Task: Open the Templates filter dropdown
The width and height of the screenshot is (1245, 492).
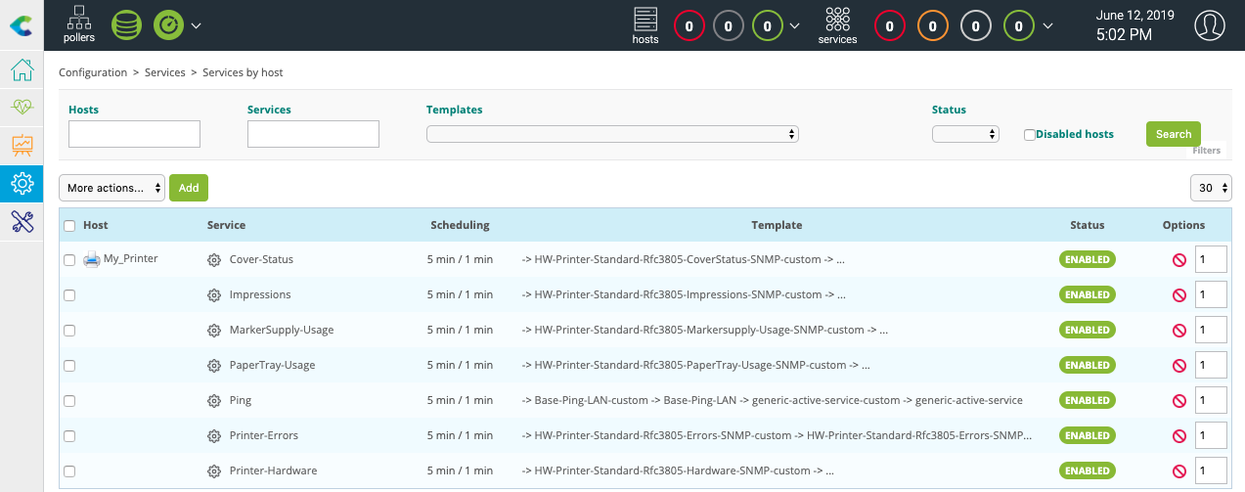Action: (x=612, y=135)
